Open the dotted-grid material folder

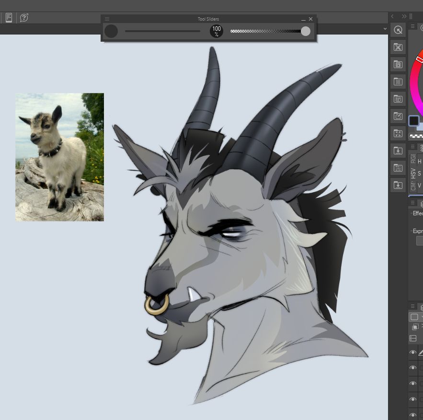click(x=398, y=168)
